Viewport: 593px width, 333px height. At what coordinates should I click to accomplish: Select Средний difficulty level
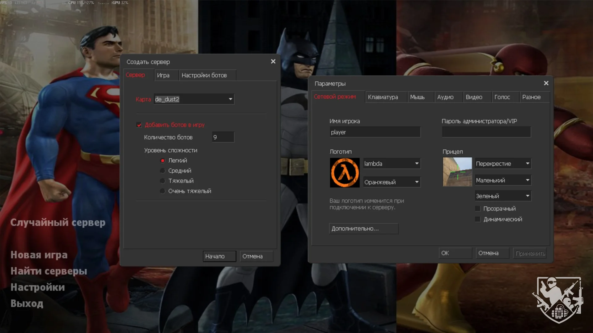(163, 171)
